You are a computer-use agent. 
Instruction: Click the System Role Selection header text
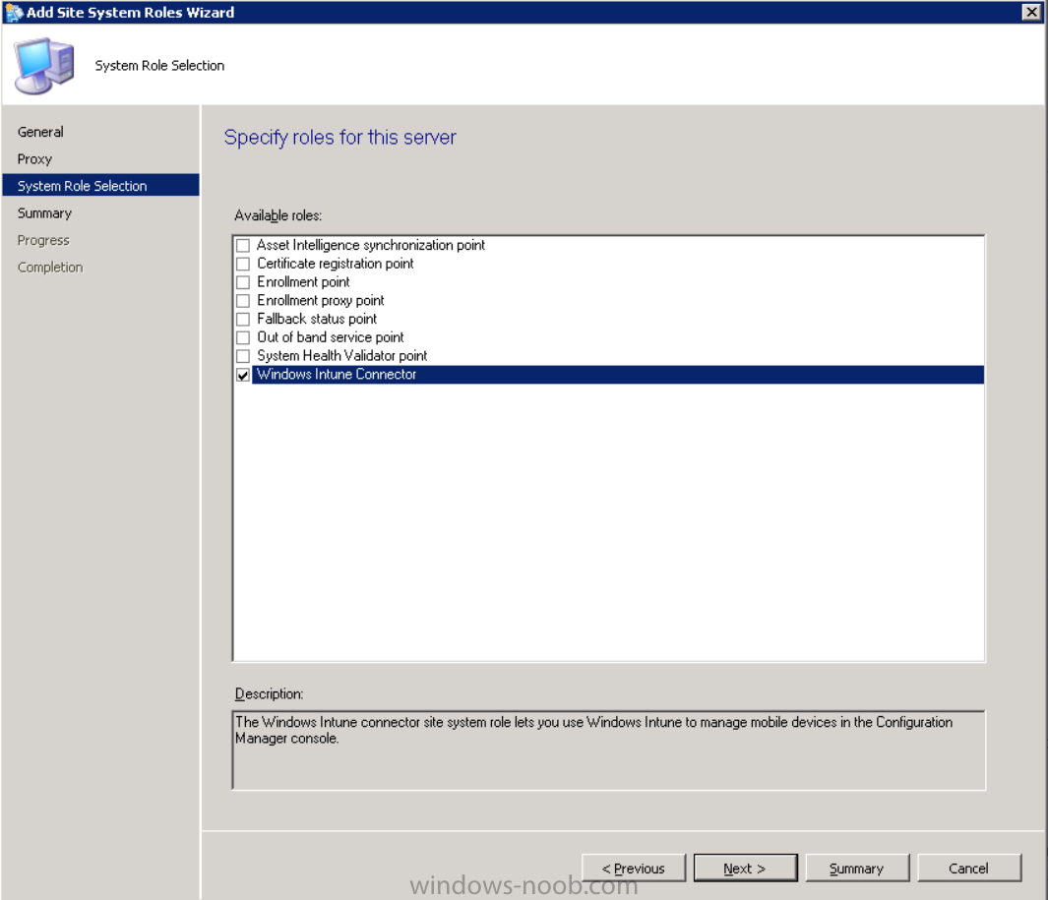159,66
